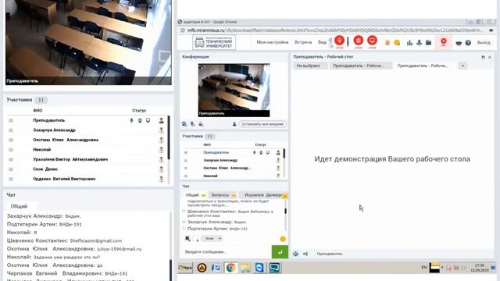Select checkbox for Николай in inner list
Image resolution: width=500 pixels, height=281 pixels.
tap(186, 176)
